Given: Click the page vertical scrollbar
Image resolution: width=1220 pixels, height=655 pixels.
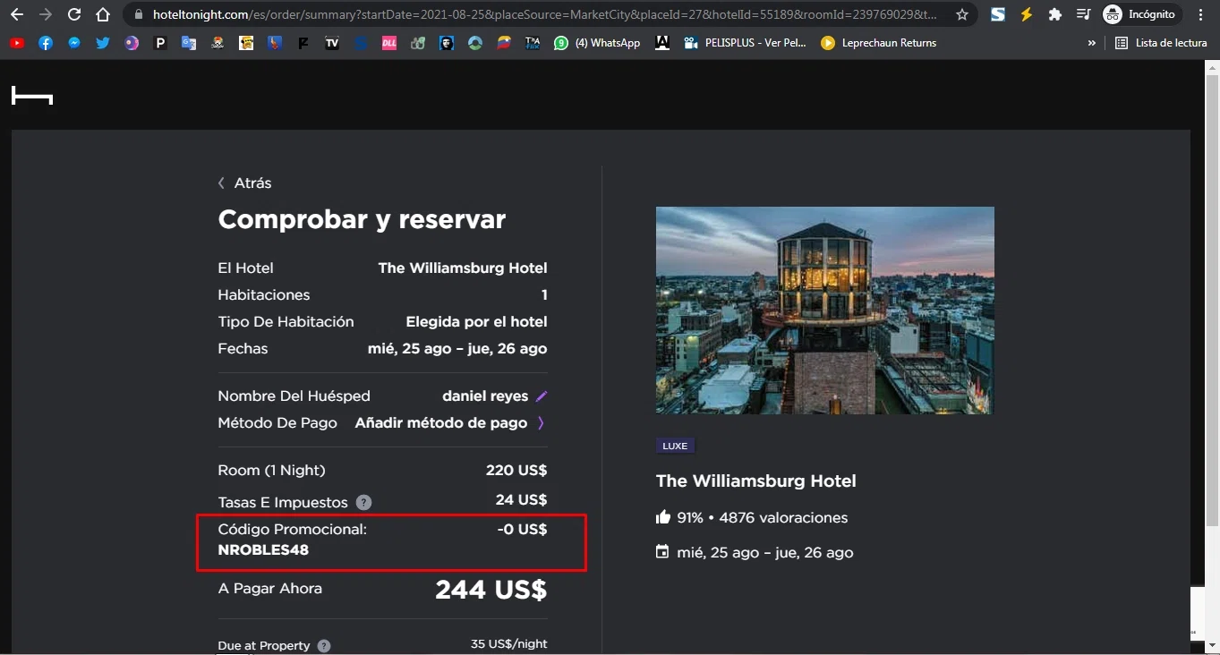Looking at the screenshot, I should 1212,300.
